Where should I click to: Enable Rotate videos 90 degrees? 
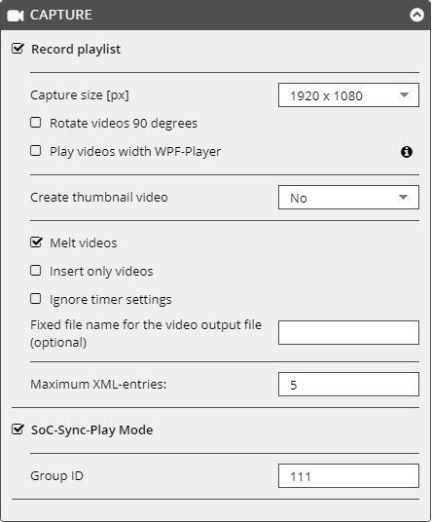tap(36, 123)
